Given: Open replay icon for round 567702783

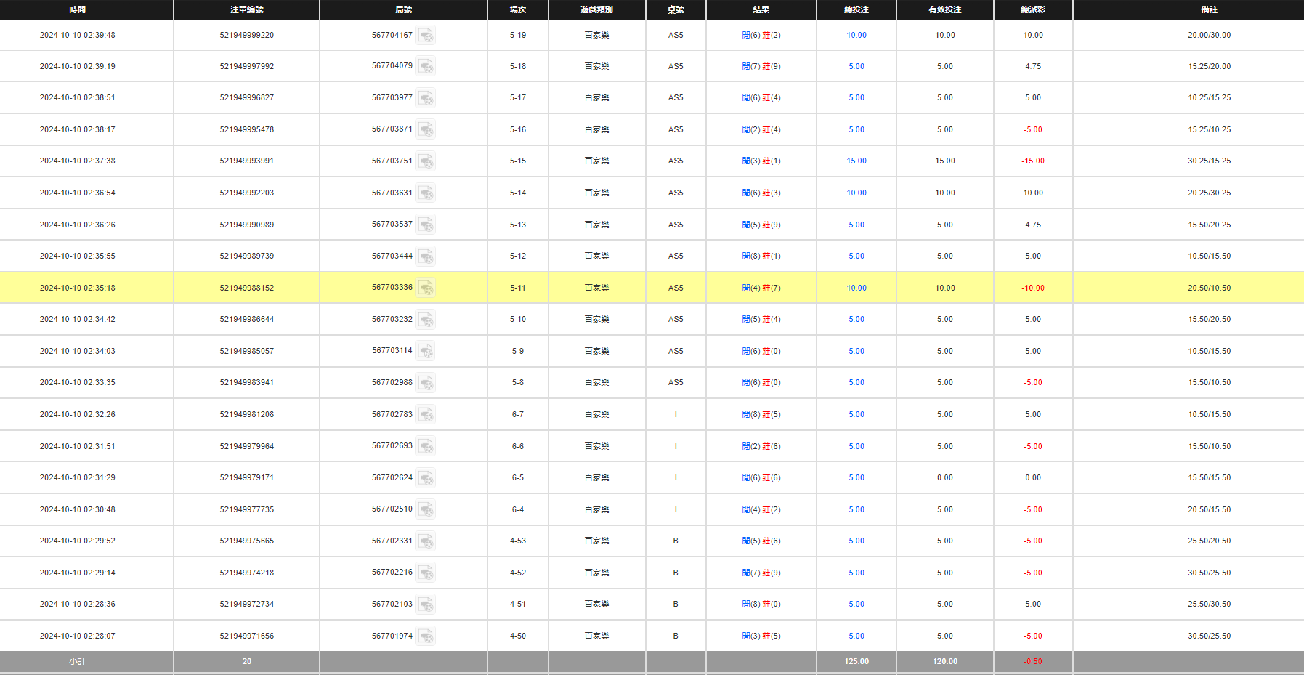Looking at the screenshot, I should 426,415.
